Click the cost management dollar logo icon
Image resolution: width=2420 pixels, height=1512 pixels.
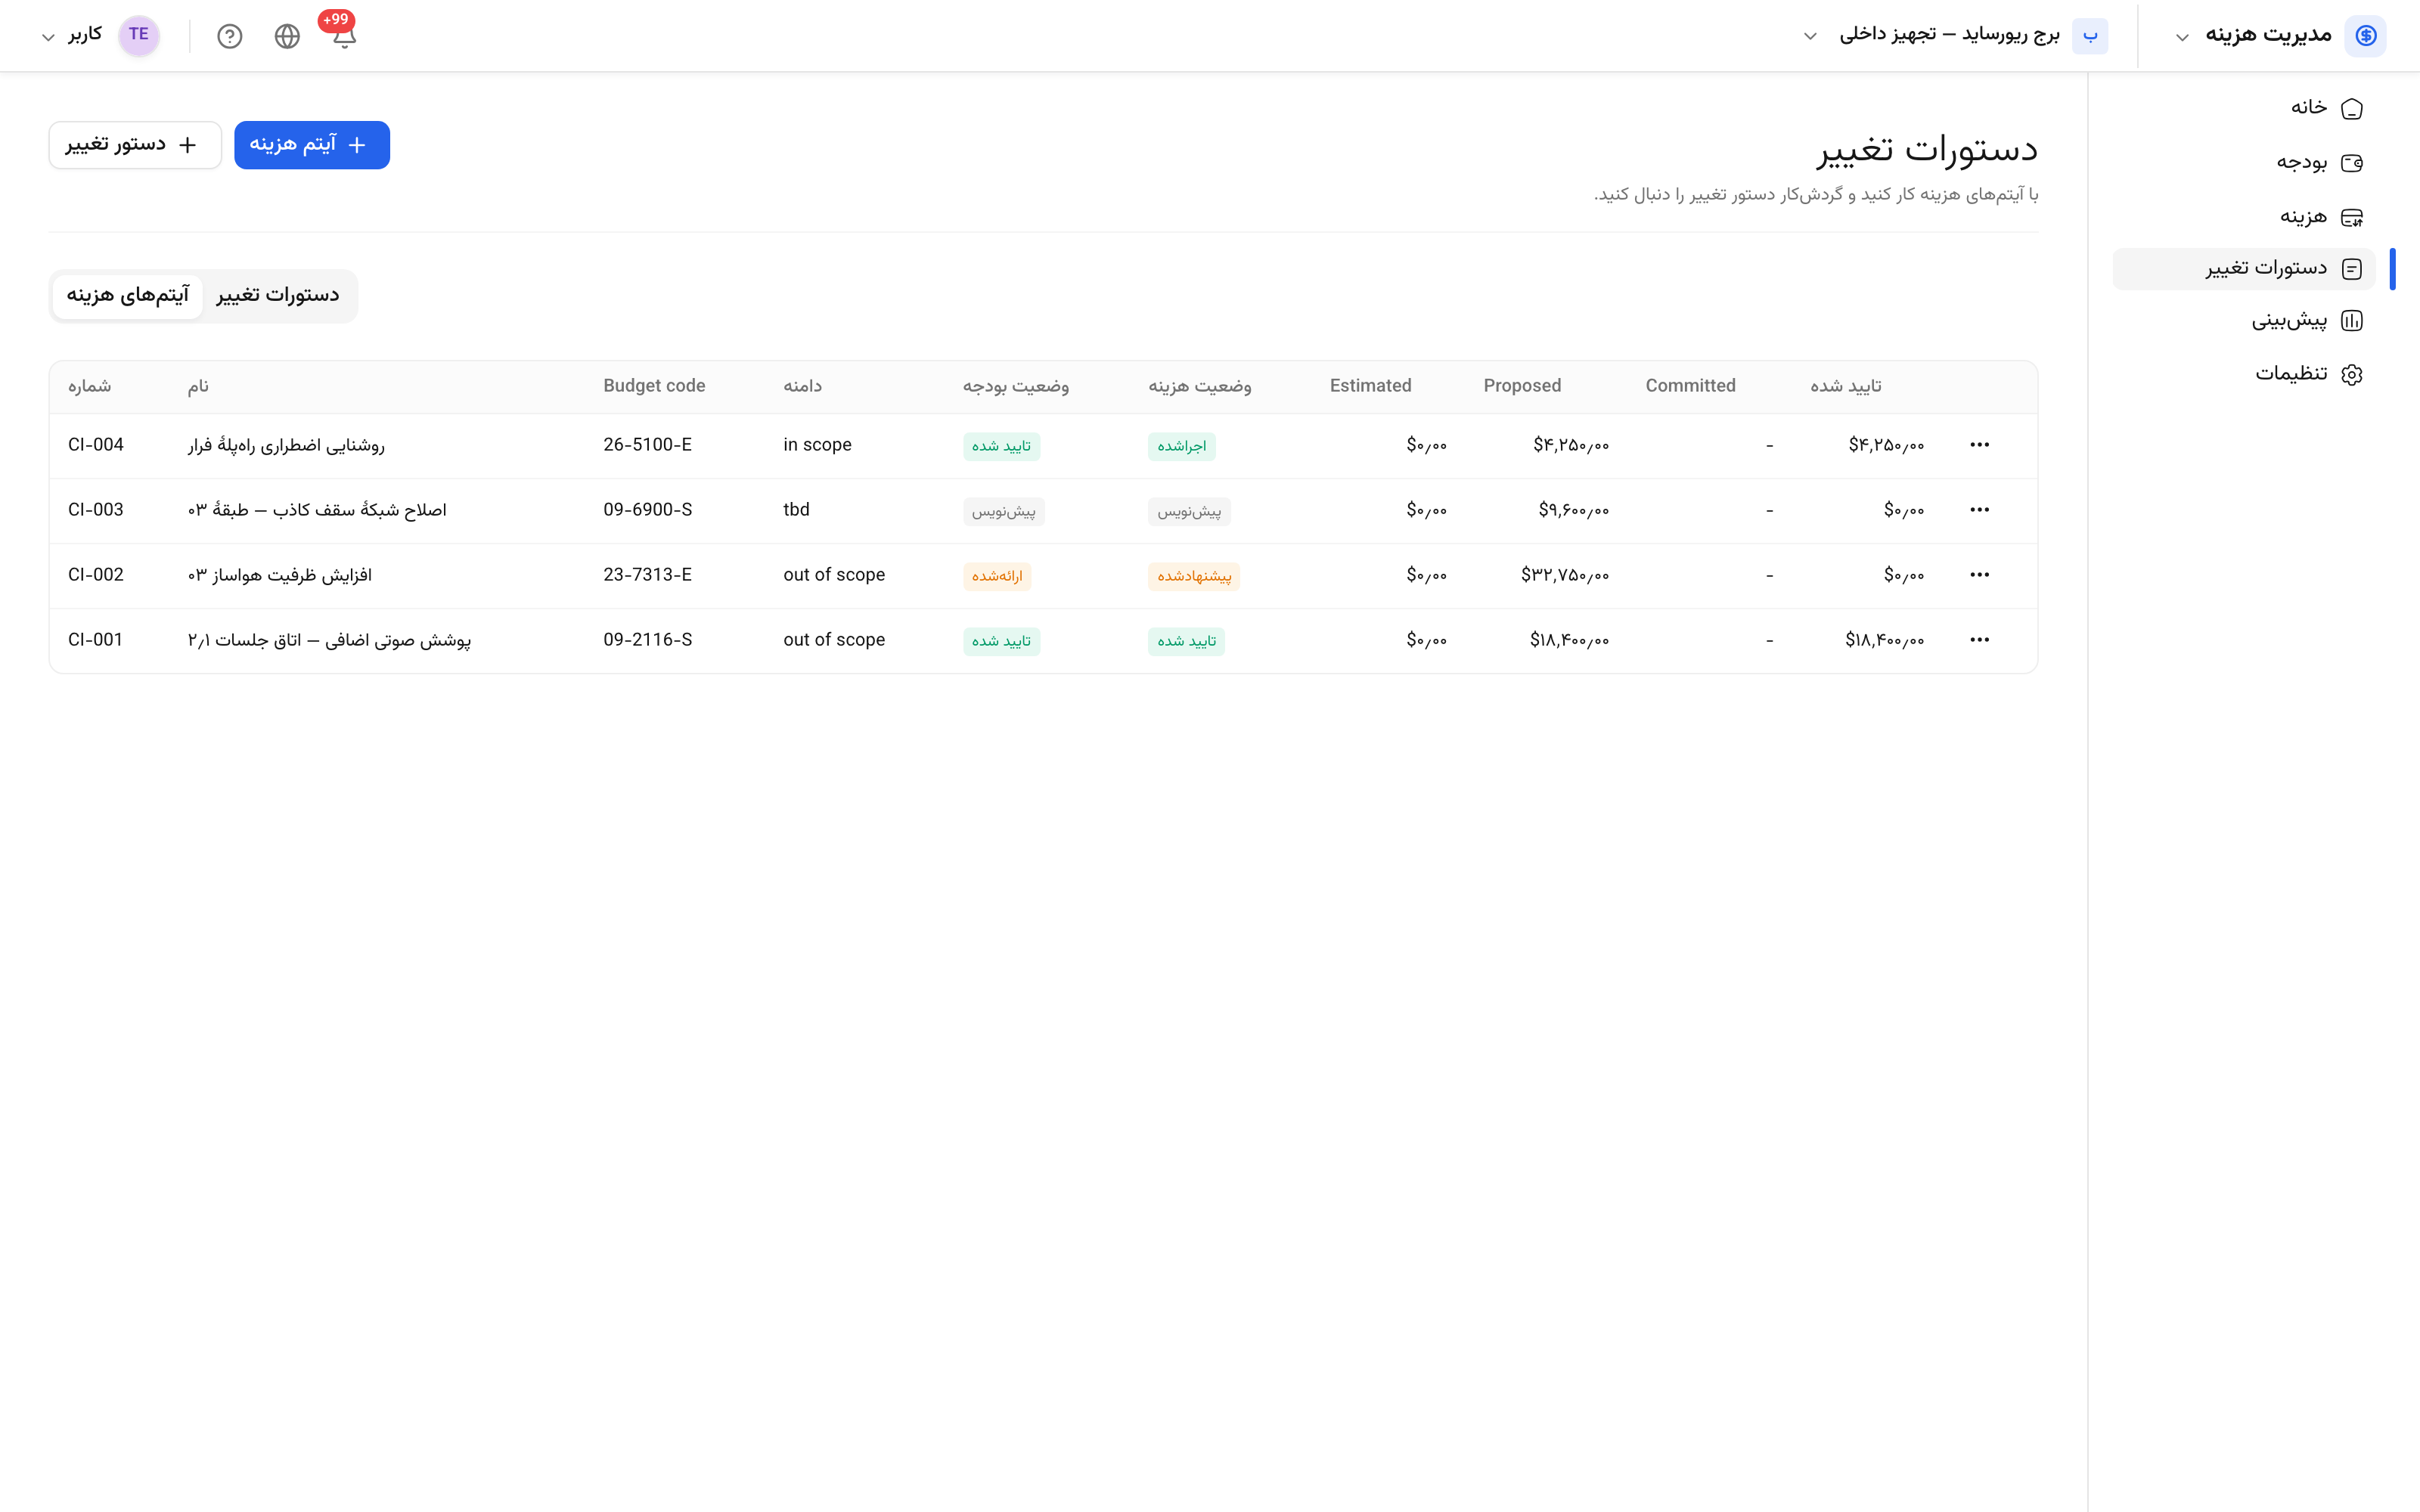pos(2365,35)
